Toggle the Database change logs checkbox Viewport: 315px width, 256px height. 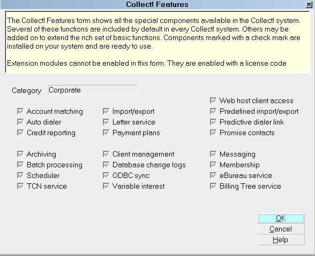106,165
